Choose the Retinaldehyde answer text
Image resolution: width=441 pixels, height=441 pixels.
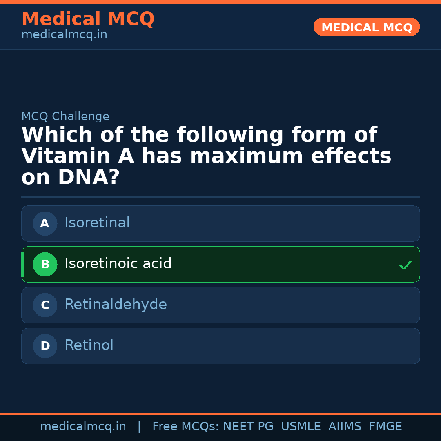pyautogui.click(x=116, y=305)
